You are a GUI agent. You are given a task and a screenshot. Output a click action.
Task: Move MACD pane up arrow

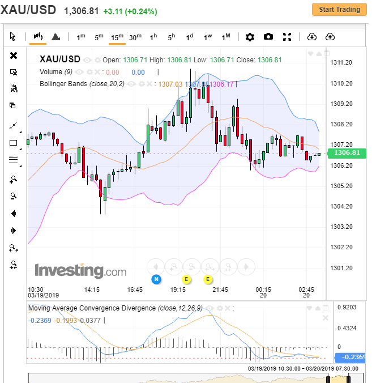[318, 308]
